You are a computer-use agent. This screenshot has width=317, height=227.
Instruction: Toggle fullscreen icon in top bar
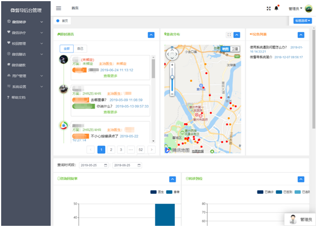tap(268, 9)
